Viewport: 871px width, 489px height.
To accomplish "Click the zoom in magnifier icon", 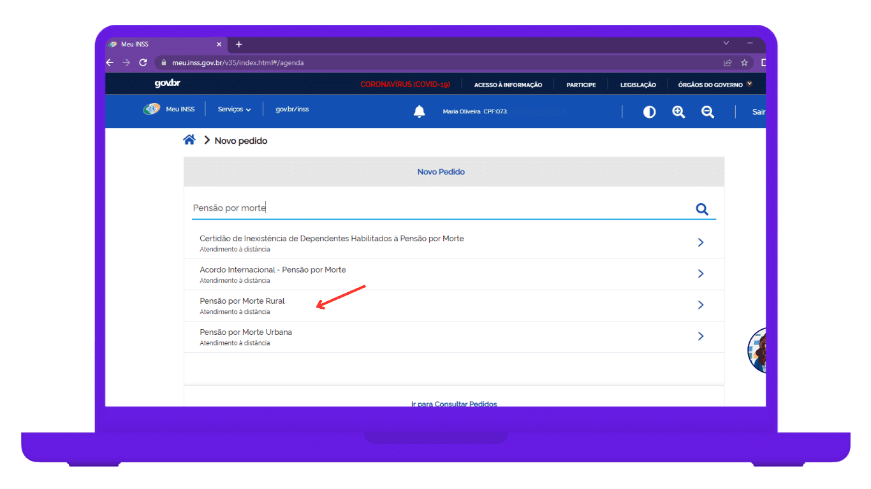I will (x=678, y=112).
